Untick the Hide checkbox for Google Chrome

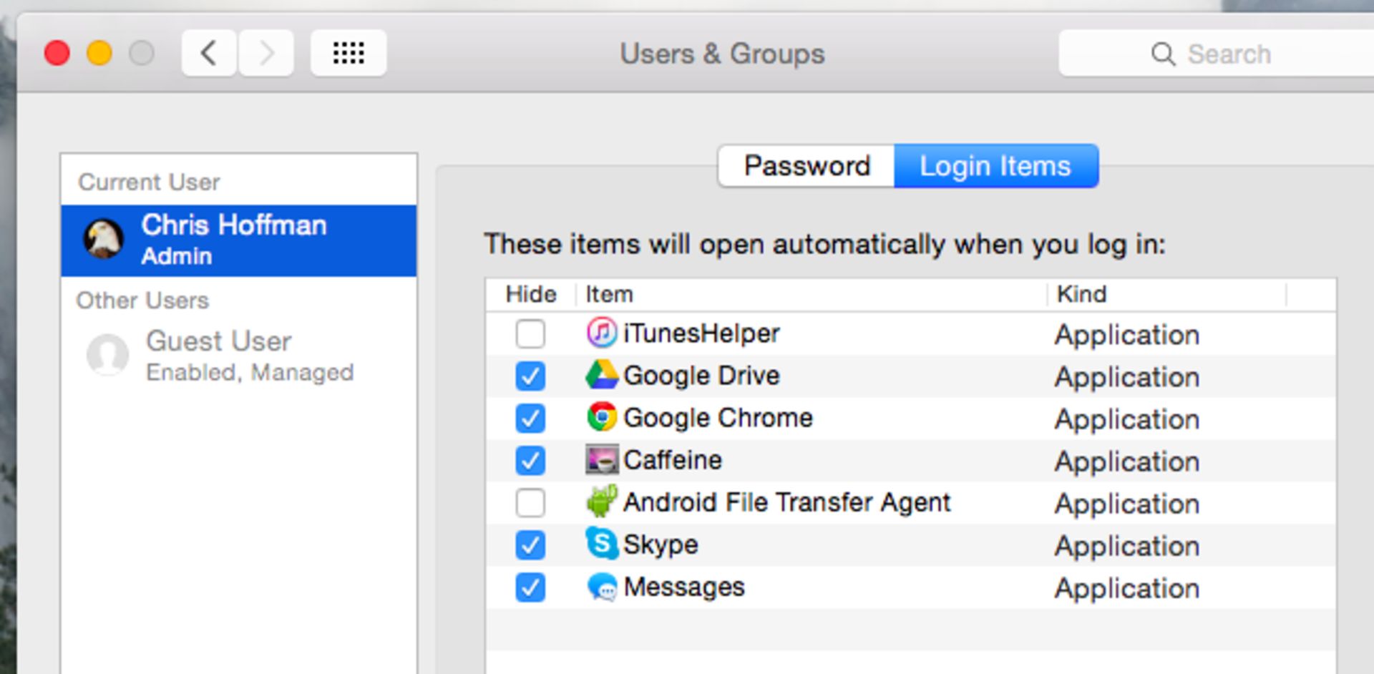(x=530, y=418)
